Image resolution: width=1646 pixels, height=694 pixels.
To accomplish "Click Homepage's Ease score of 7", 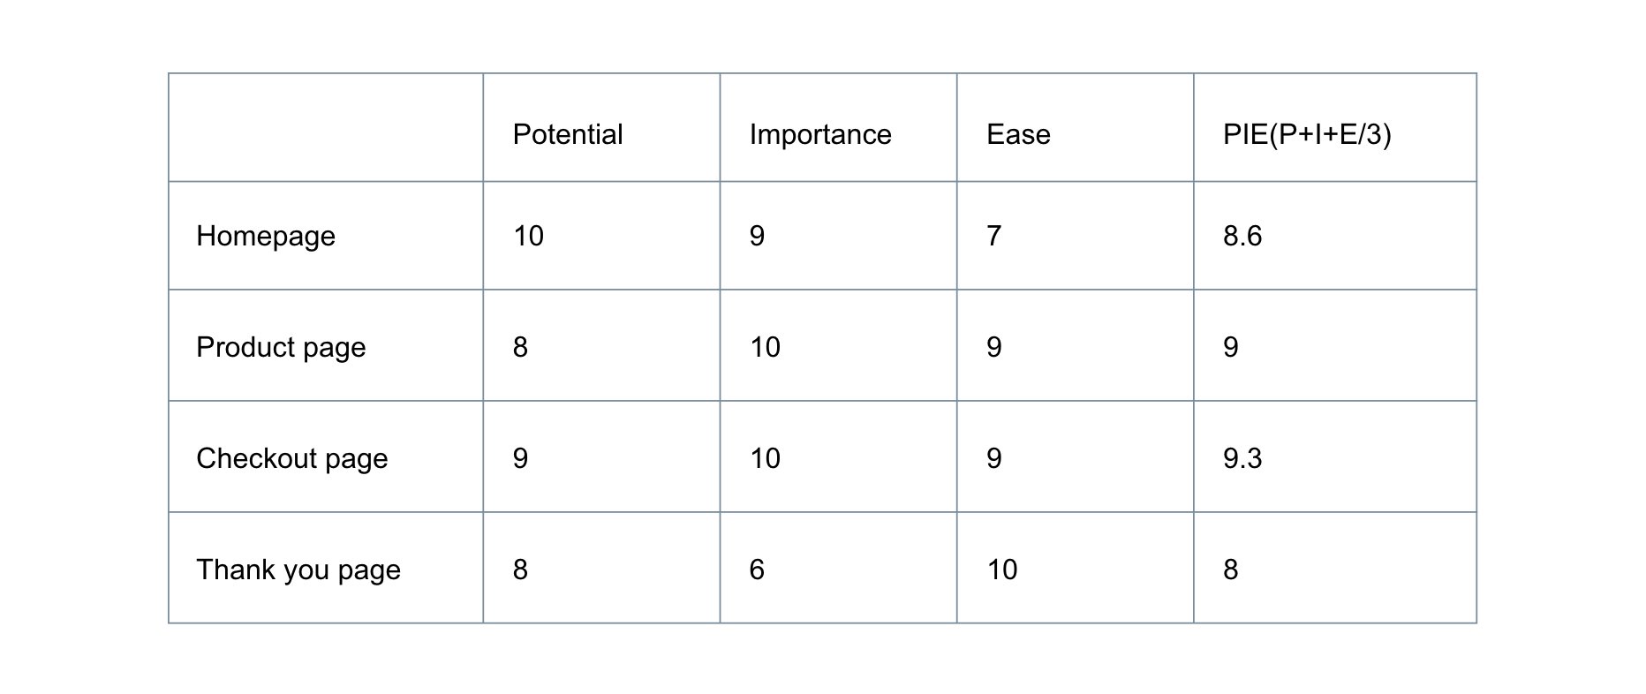I will [x=993, y=236].
